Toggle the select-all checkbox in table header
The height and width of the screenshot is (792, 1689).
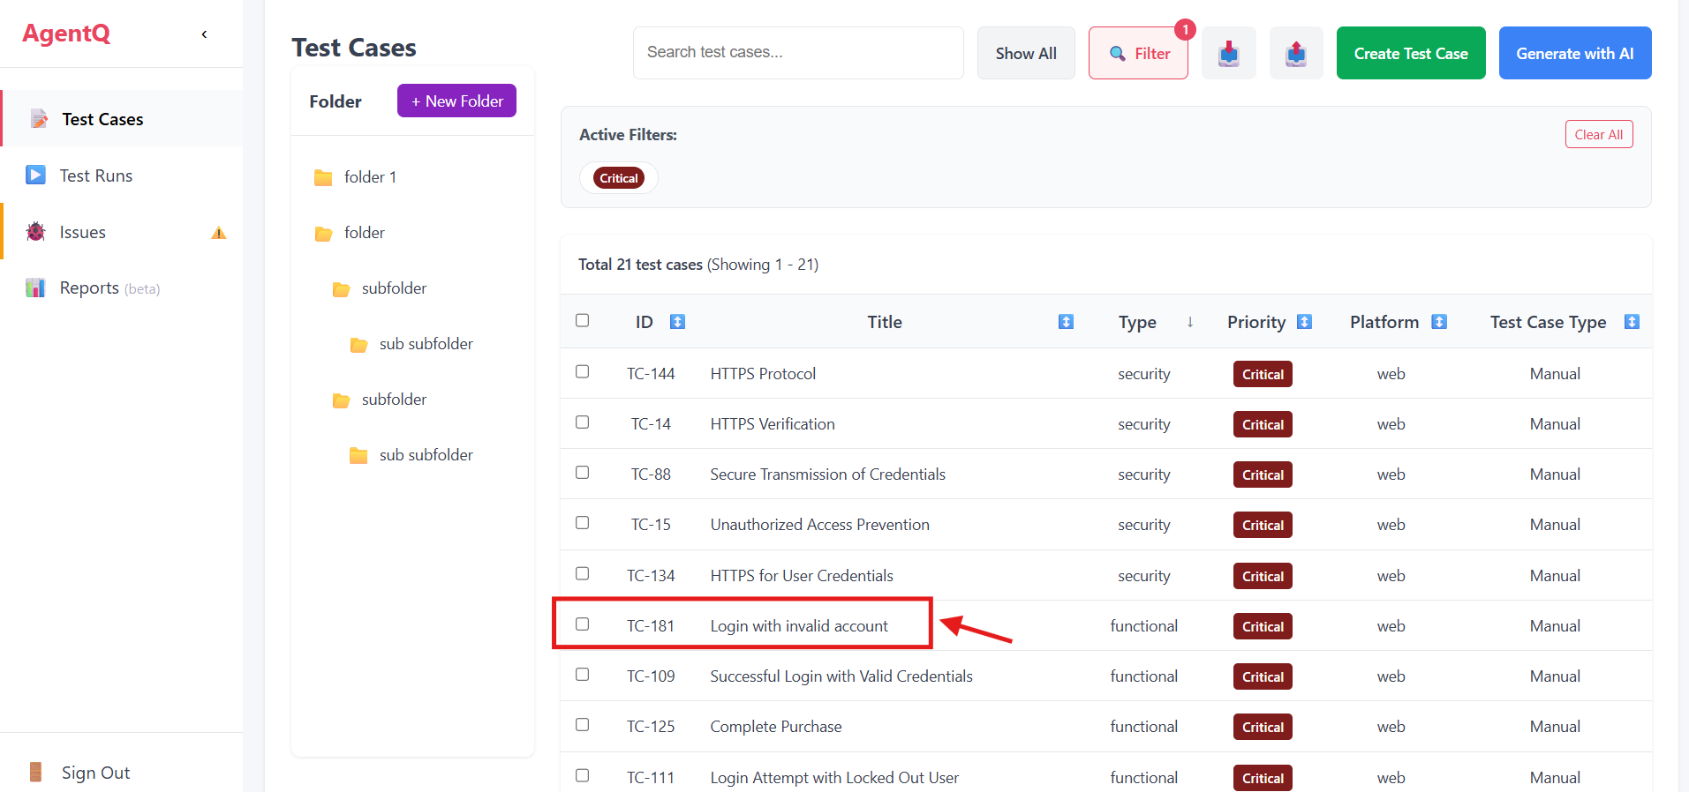pos(583,320)
